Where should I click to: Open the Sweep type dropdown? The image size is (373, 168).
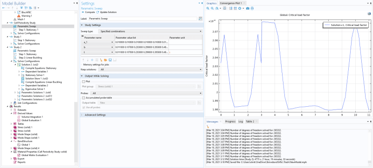coord(150,31)
